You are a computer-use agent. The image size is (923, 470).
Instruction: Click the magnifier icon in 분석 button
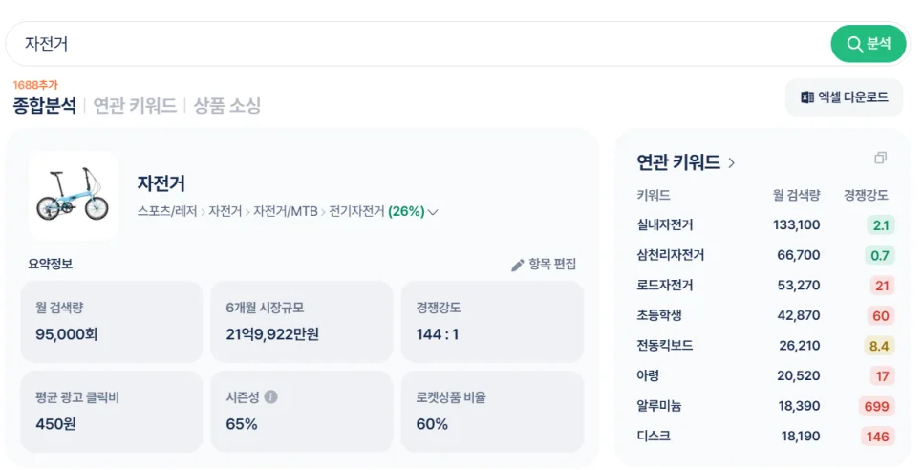[x=854, y=44]
